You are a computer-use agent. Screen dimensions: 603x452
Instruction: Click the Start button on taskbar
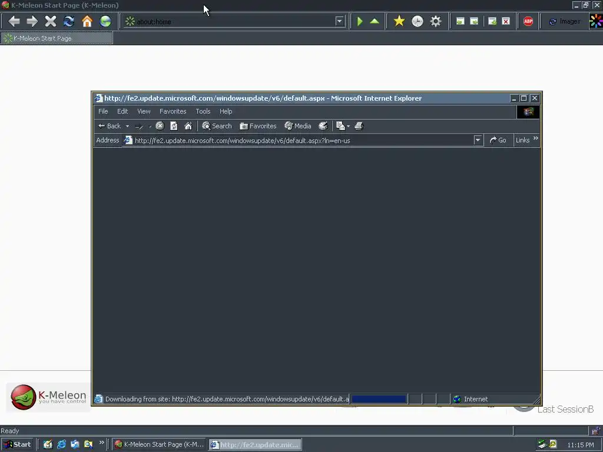pyautogui.click(x=18, y=444)
